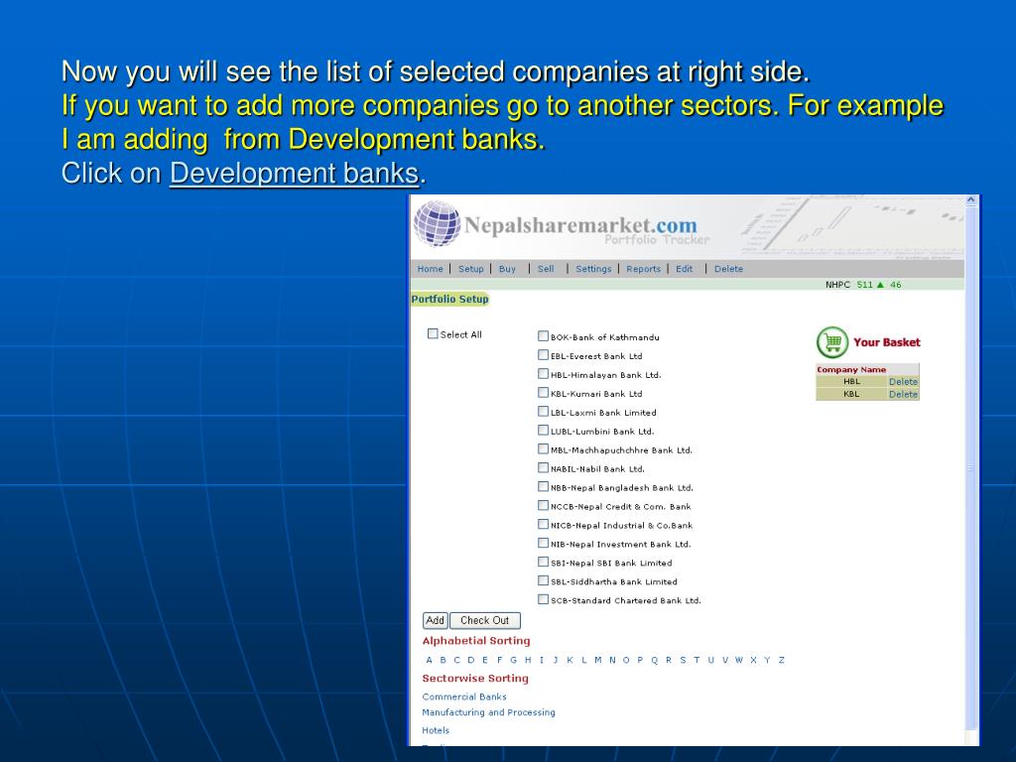The width and height of the screenshot is (1016, 762).
Task: Toggle the SBL-Siddhartha Bank Limited checkbox
Action: [543, 579]
